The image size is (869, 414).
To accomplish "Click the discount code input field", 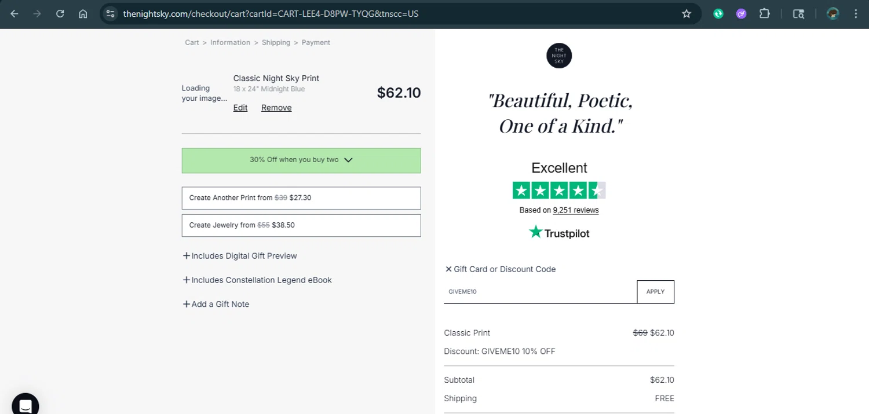I will [540, 292].
